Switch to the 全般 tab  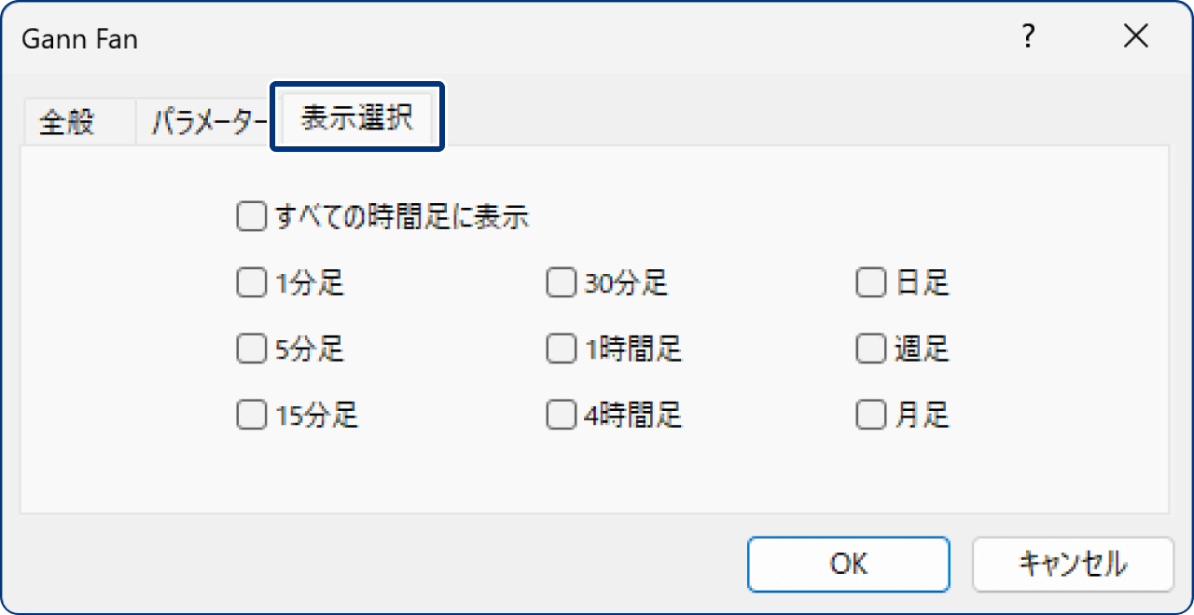click(67, 122)
